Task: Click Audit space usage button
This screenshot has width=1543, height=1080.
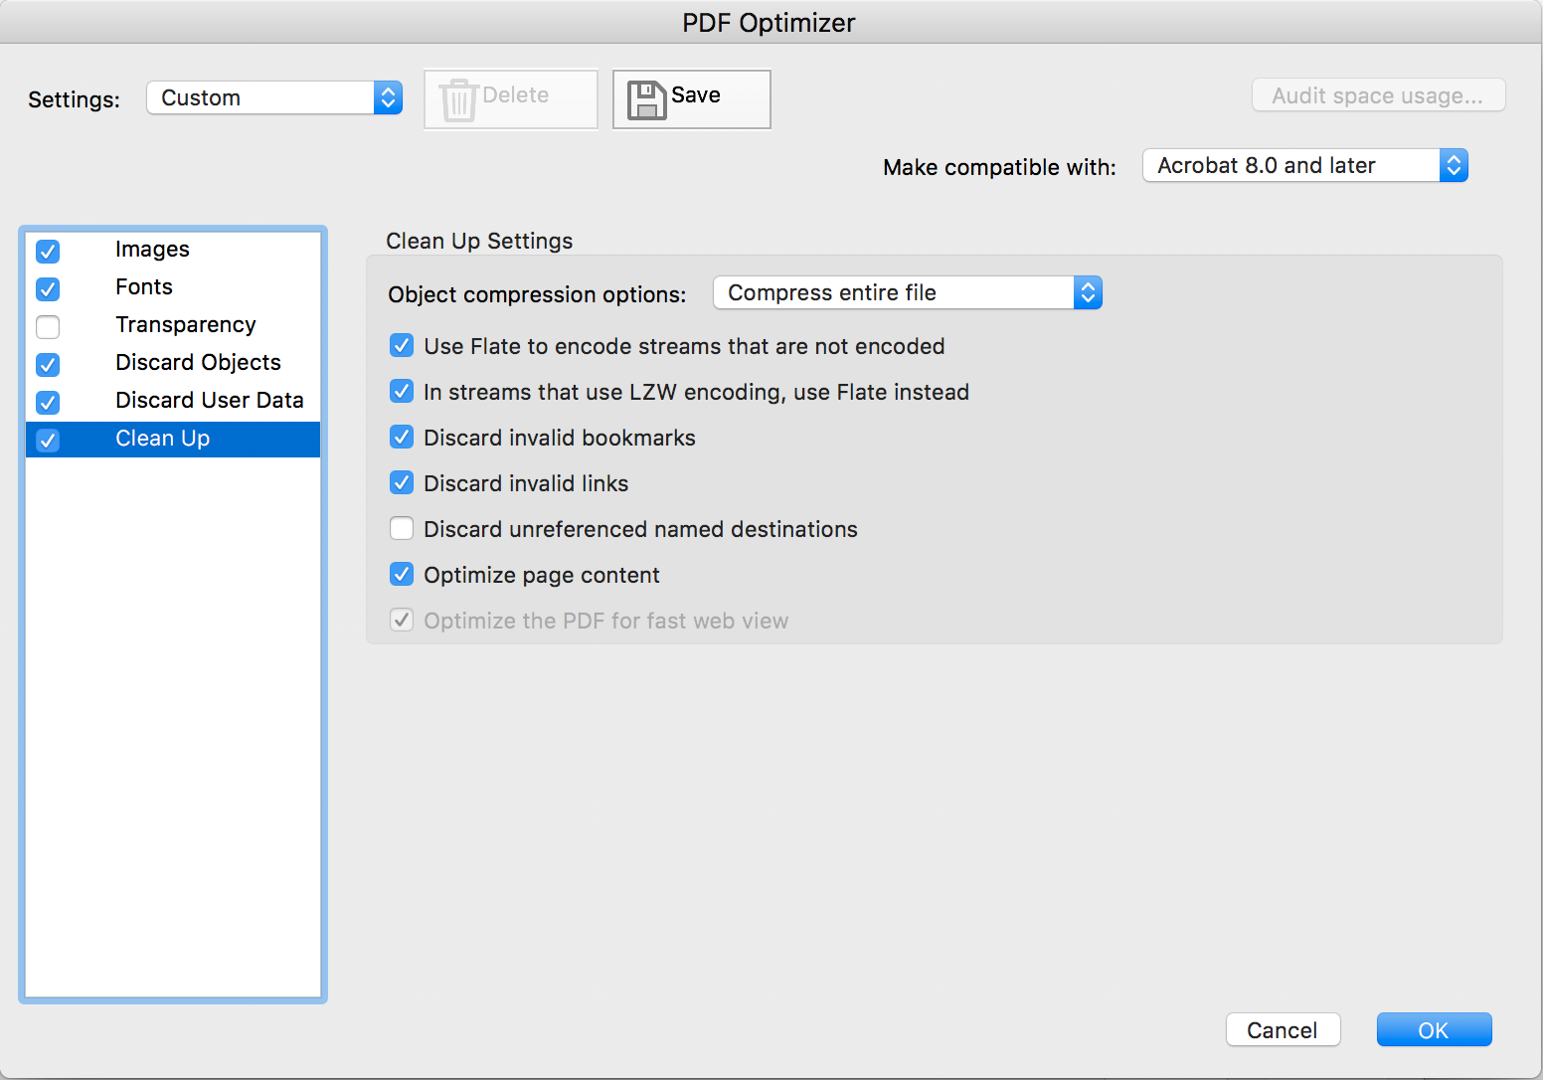Action: click(1378, 95)
